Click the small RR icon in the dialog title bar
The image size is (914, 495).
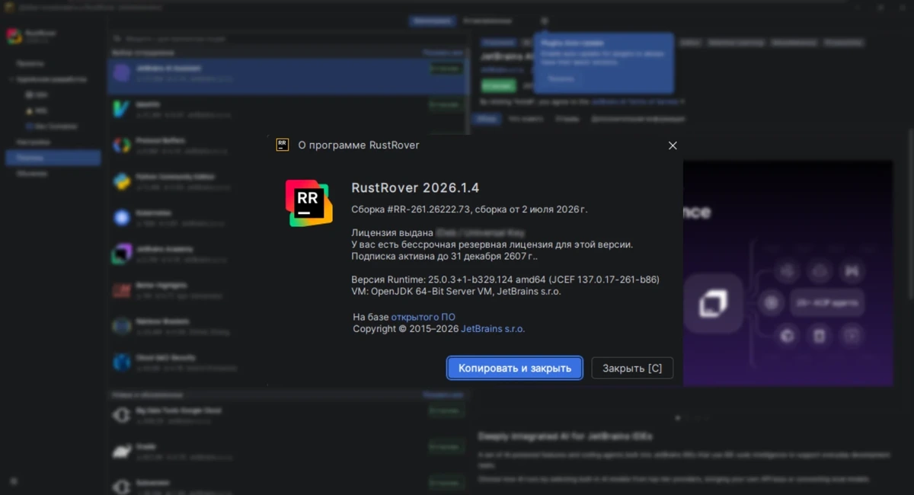coord(283,145)
